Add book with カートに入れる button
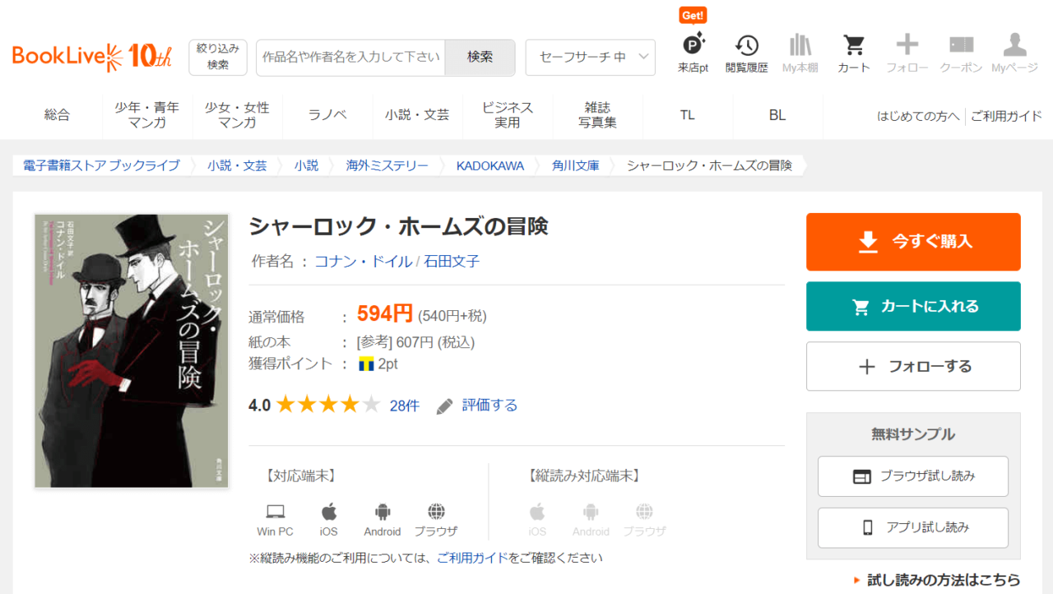The width and height of the screenshot is (1053, 594). tap(913, 306)
